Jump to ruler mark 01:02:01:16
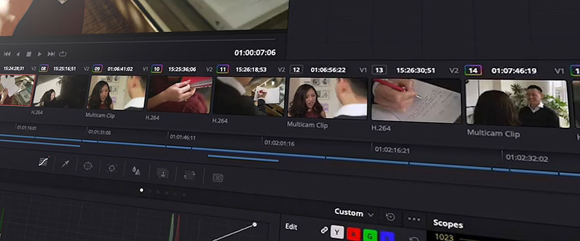The height and width of the screenshot is (241, 580). click(279, 143)
